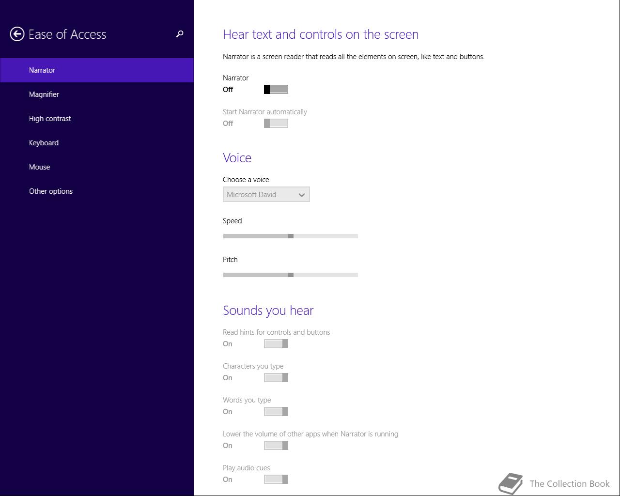Image resolution: width=620 pixels, height=496 pixels.
Task: Toggle Start Narrator automatically switch
Action: (276, 123)
